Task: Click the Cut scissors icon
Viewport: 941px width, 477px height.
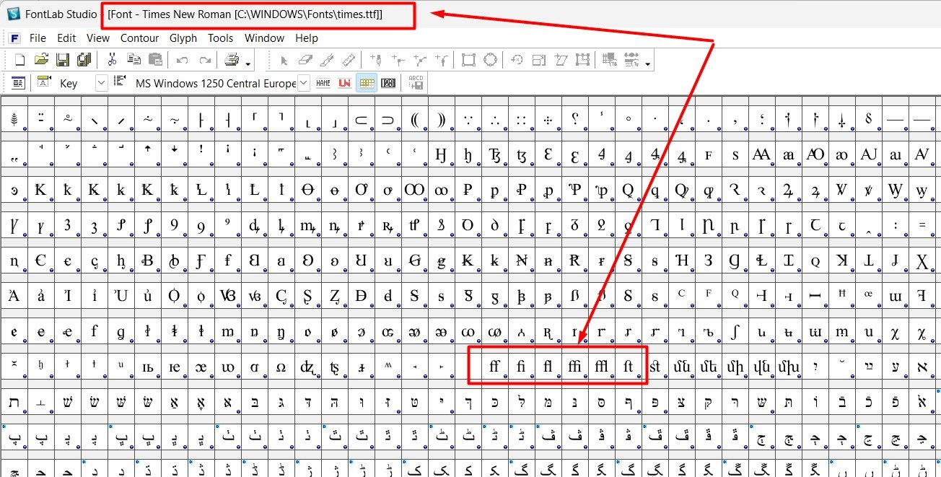Action: [112, 60]
